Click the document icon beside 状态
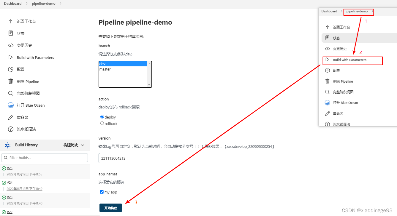The image size is (397, 216). tap(11, 33)
